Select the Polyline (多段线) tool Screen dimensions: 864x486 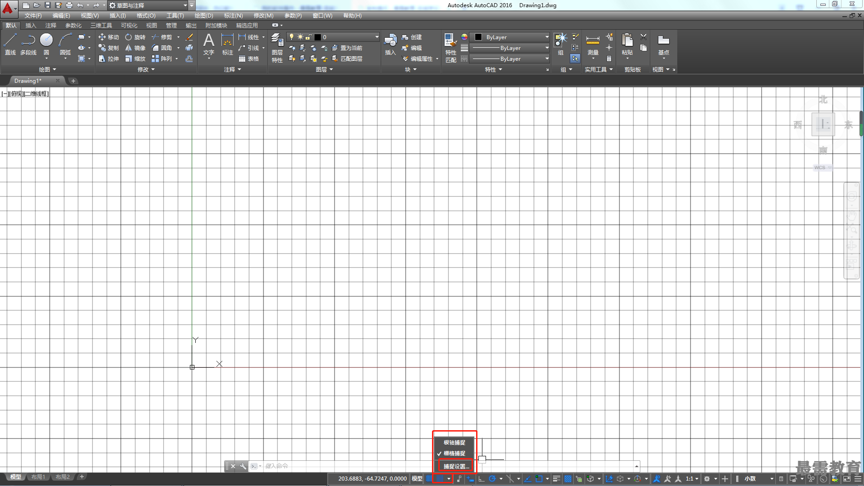28,44
